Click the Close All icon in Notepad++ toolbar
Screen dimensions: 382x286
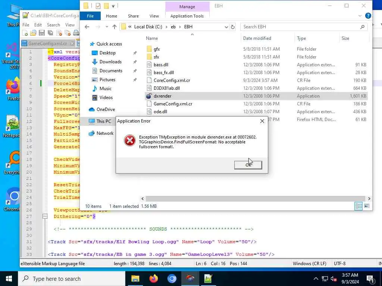click(x=68, y=33)
